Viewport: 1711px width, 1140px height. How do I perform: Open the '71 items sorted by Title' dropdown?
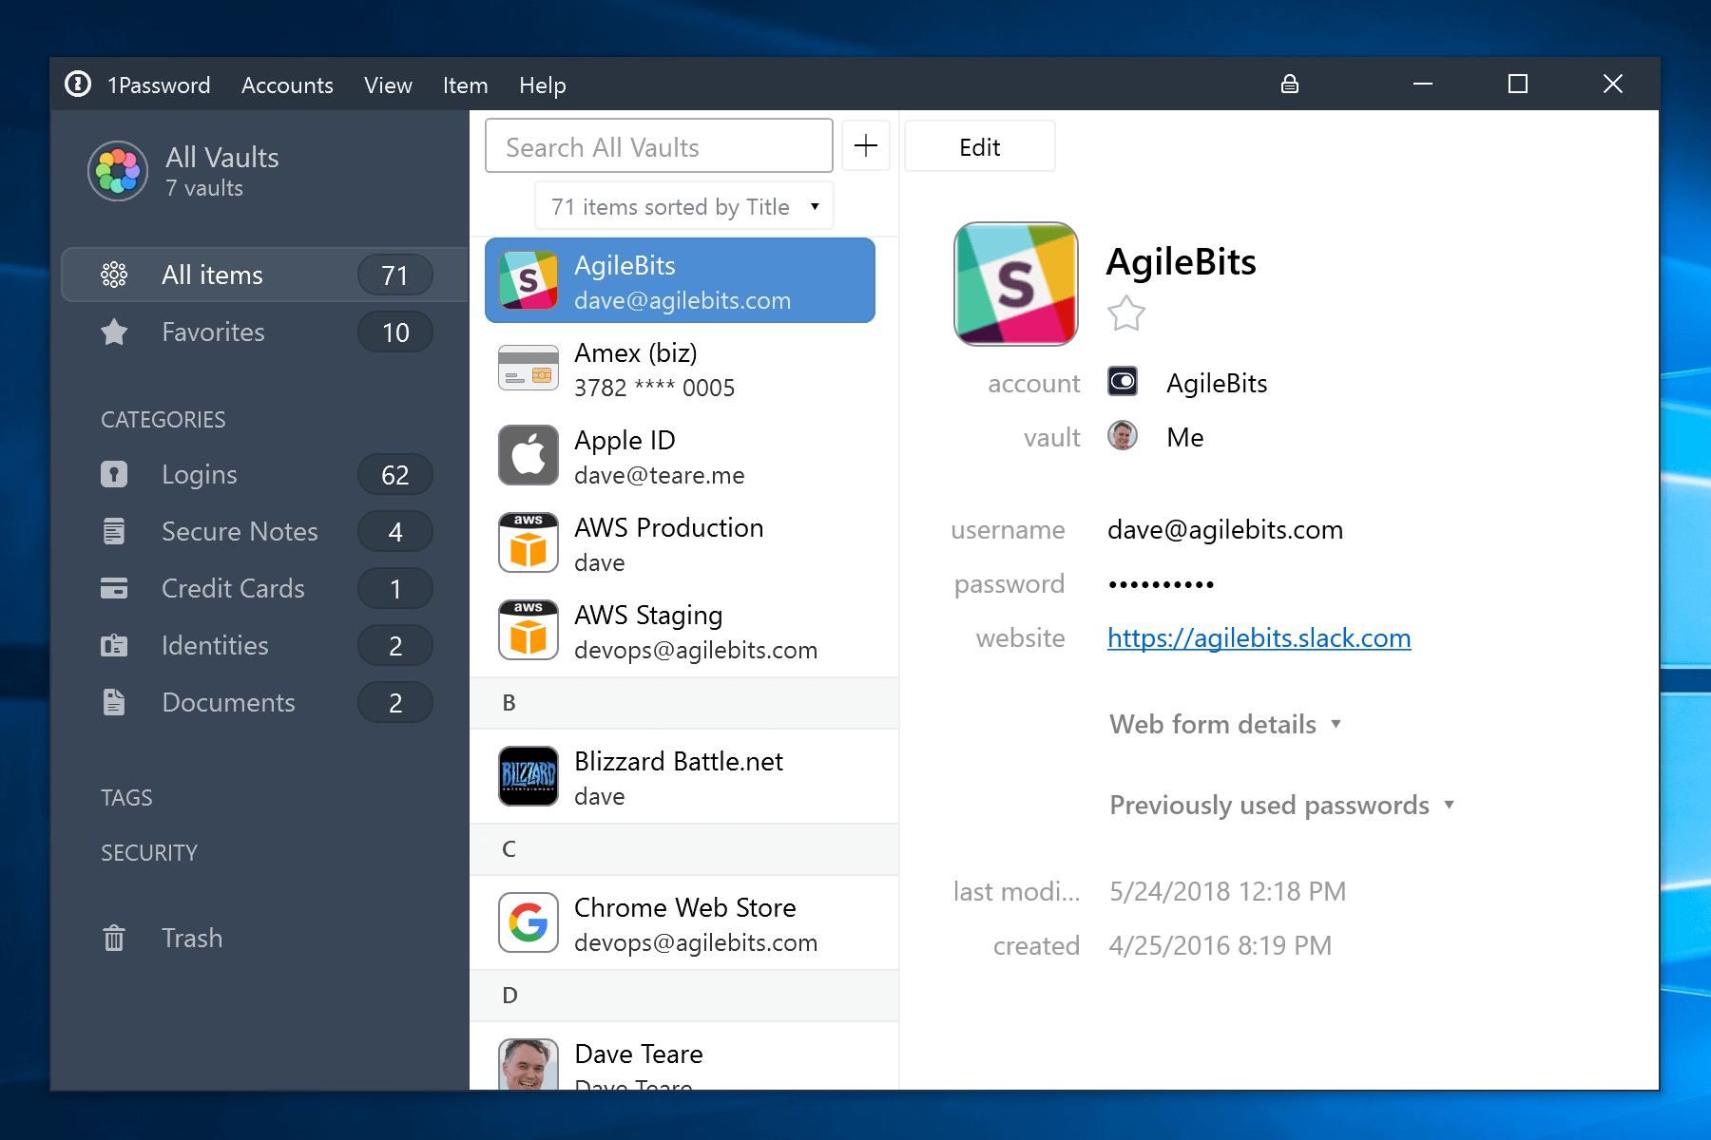(683, 205)
